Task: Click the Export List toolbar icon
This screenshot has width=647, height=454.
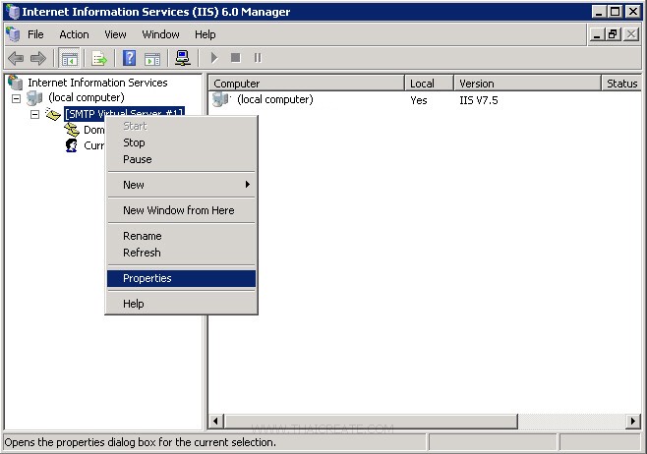Action: pos(99,58)
